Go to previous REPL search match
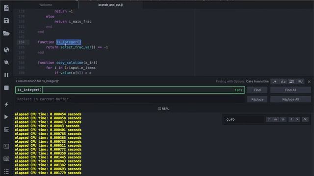 (x=291, y=119)
